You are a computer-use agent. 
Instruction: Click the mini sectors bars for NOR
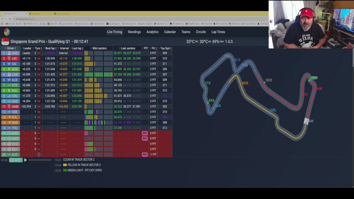click(x=98, y=122)
